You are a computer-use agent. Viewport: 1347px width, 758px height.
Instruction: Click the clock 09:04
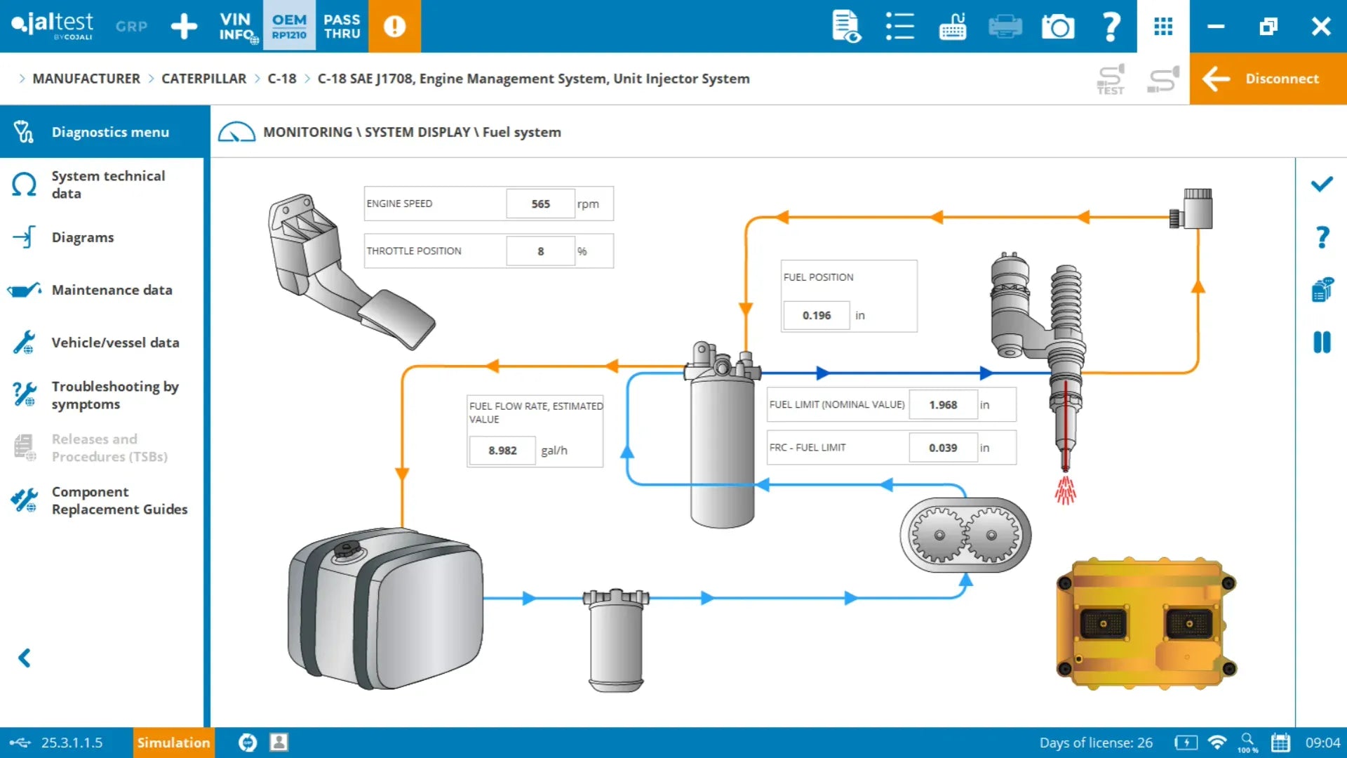(x=1322, y=743)
